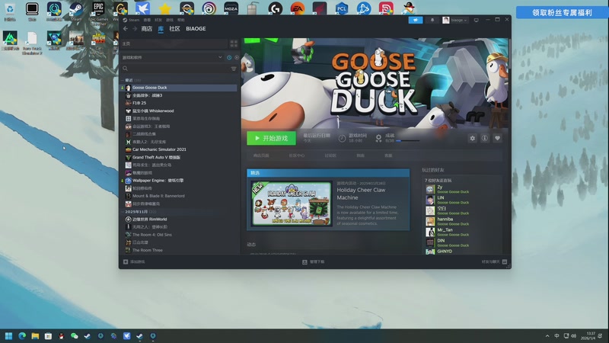Open friend hanniba's avatar

[430, 221]
